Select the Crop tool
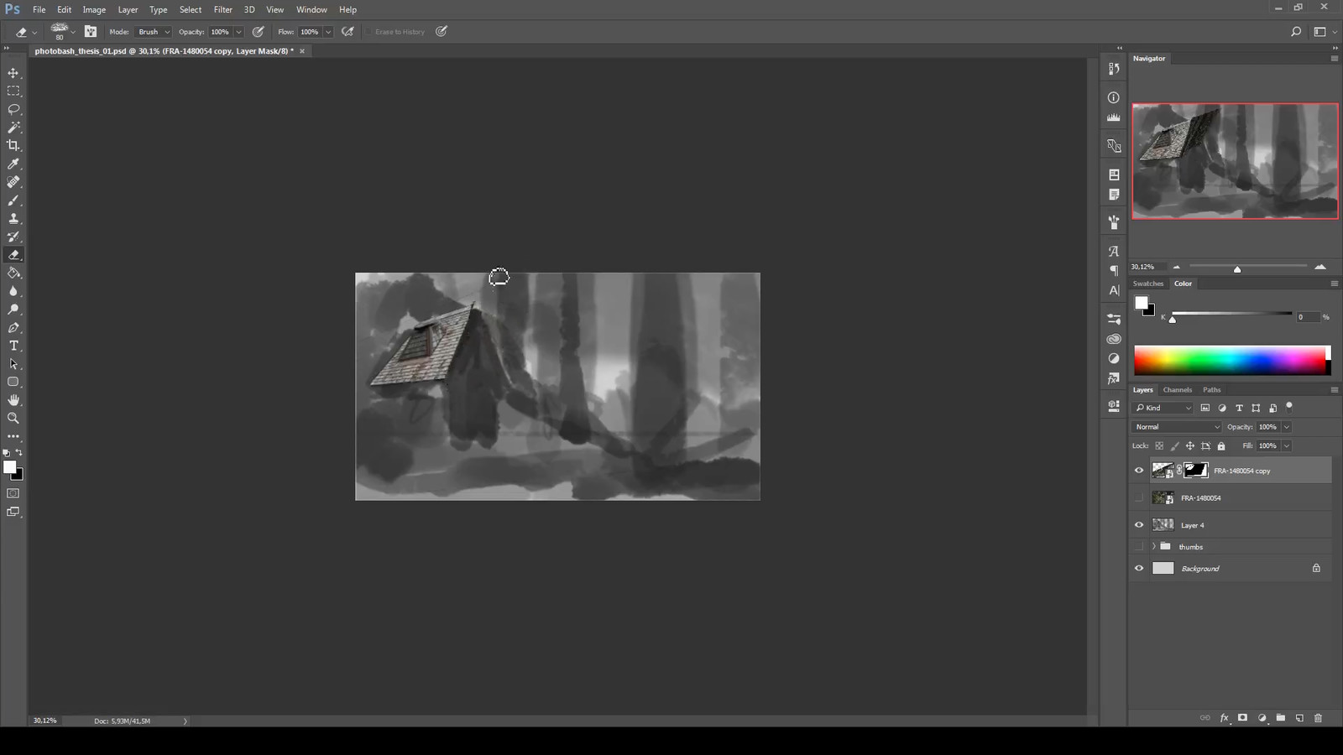 point(13,146)
